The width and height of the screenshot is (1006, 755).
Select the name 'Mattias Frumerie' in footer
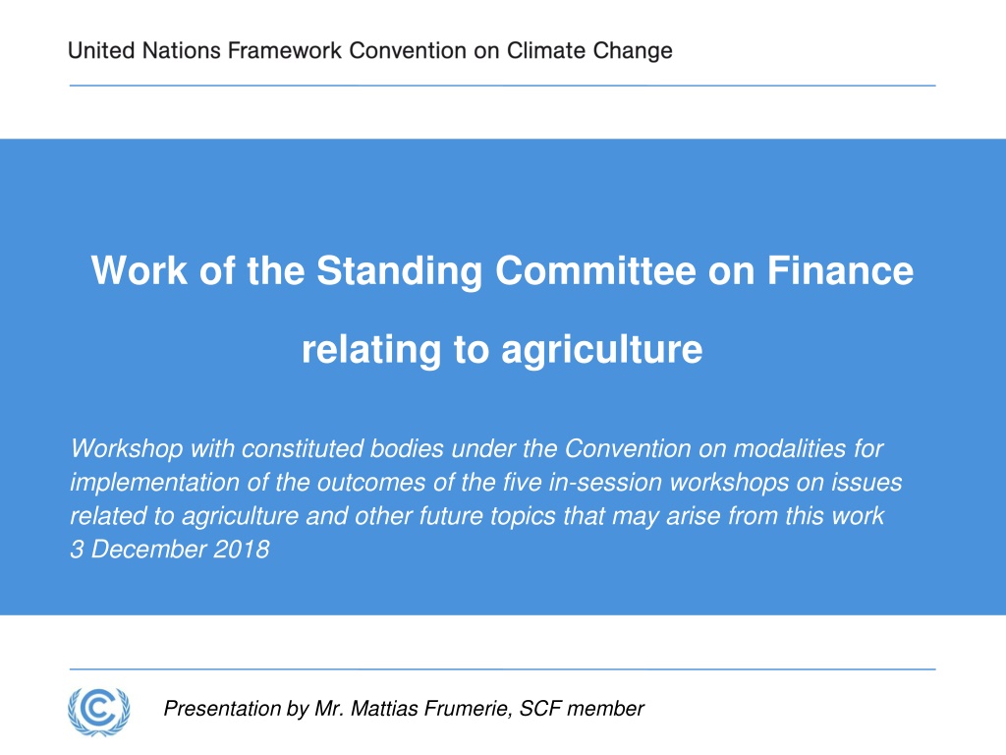coord(431,708)
